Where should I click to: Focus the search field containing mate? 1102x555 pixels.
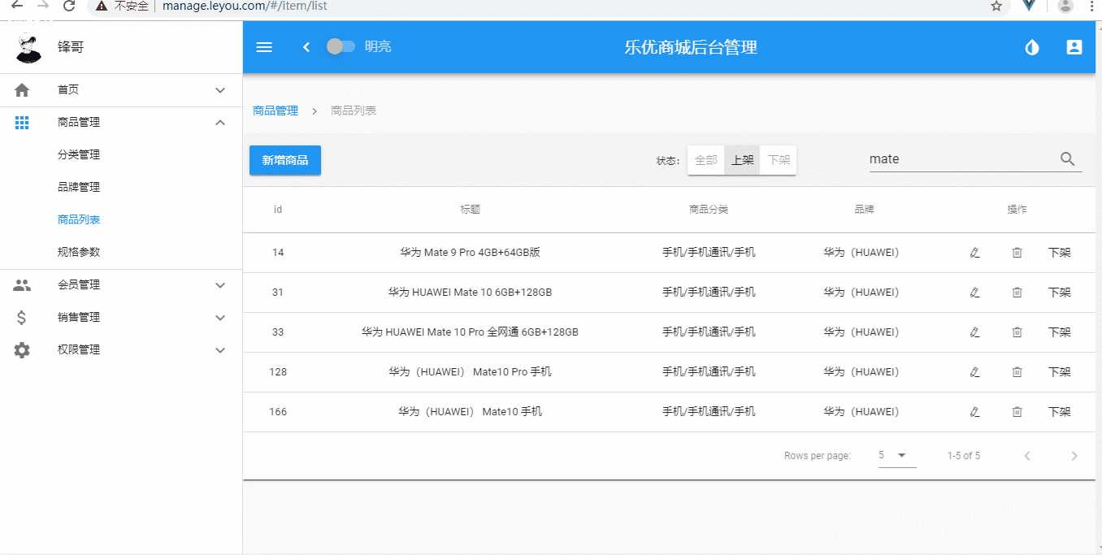pyautogui.click(x=963, y=159)
